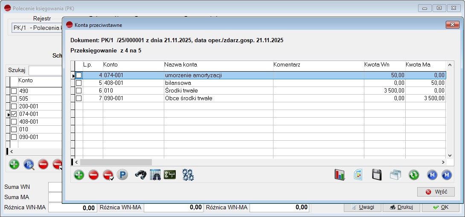
Task: Click the floppy disk save icon
Action: coord(377,175)
